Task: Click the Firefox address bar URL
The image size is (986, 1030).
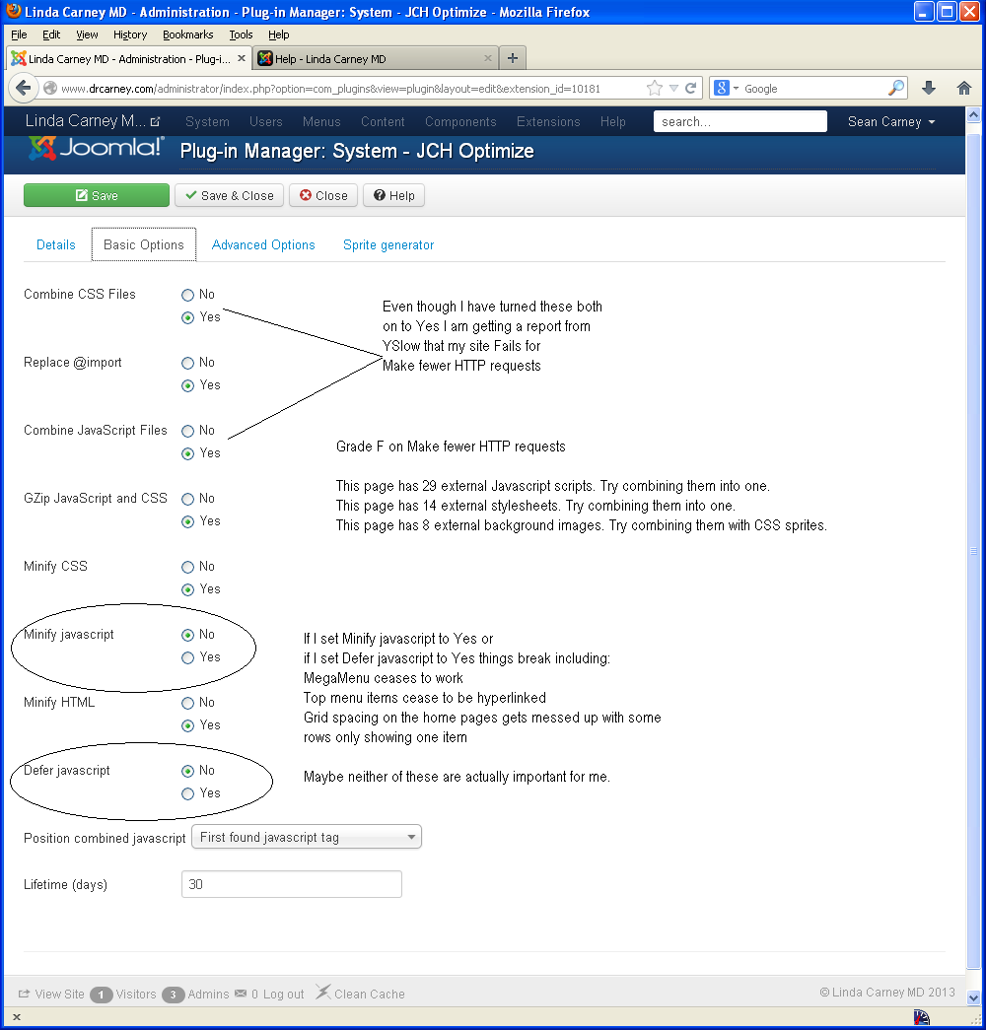Action: [x=330, y=89]
